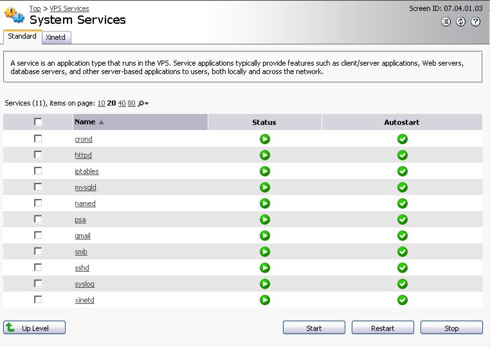Screen dimensions: 490x347
Task: Switch to the Xinetd tab
Action: (x=56, y=37)
